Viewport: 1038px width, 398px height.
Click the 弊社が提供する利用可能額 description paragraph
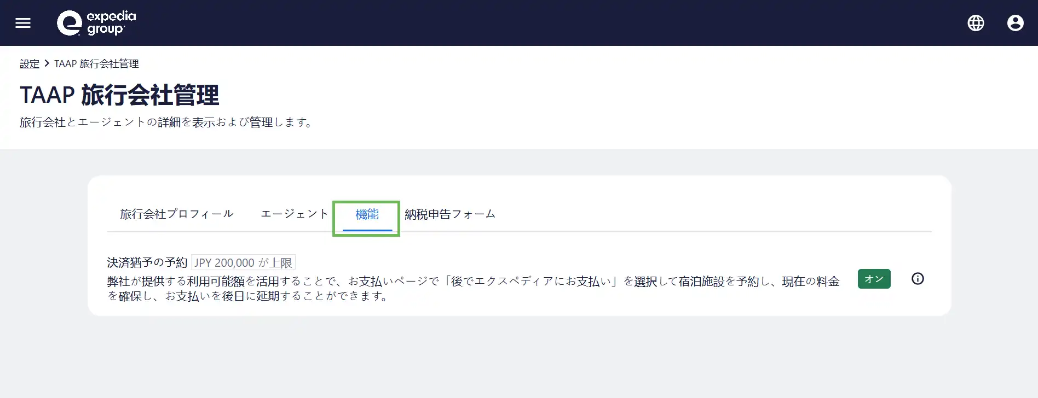click(473, 289)
